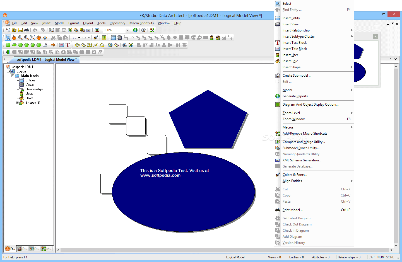Viewport: 402px width, 262px height.
Task: Open the Undo history dropdown arrow
Action: [x=79, y=38]
